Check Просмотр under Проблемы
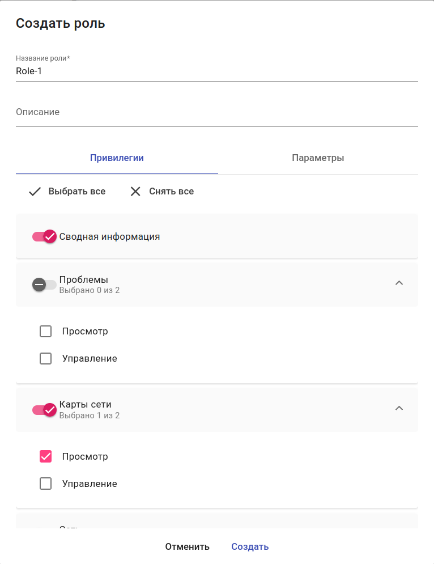Screen dimensions: 434x564 pos(46,332)
